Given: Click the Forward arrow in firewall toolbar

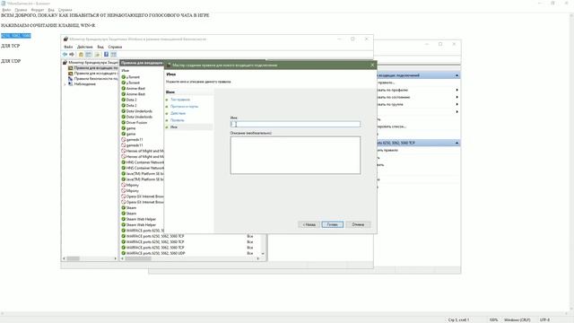Looking at the screenshot, I should (x=72, y=54).
